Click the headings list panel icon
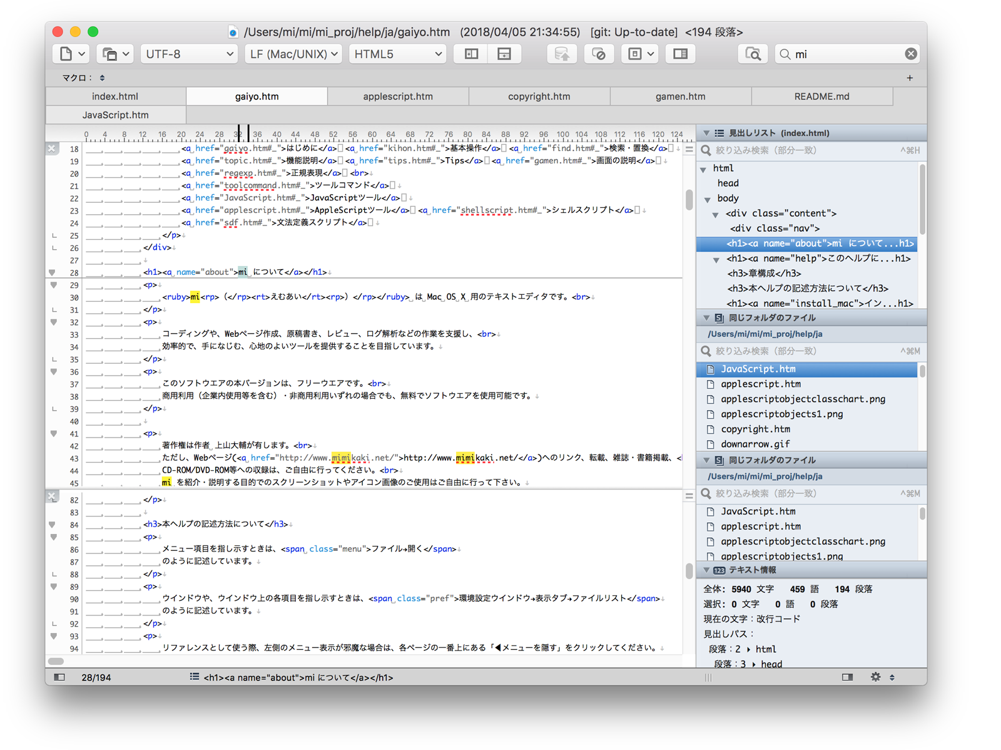Screen dimensions: 1001x750 click(719, 133)
